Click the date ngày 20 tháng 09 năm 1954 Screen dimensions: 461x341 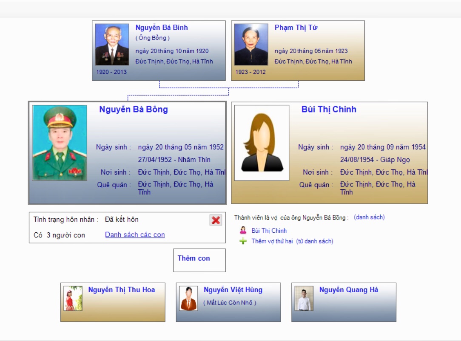pyautogui.click(x=383, y=147)
